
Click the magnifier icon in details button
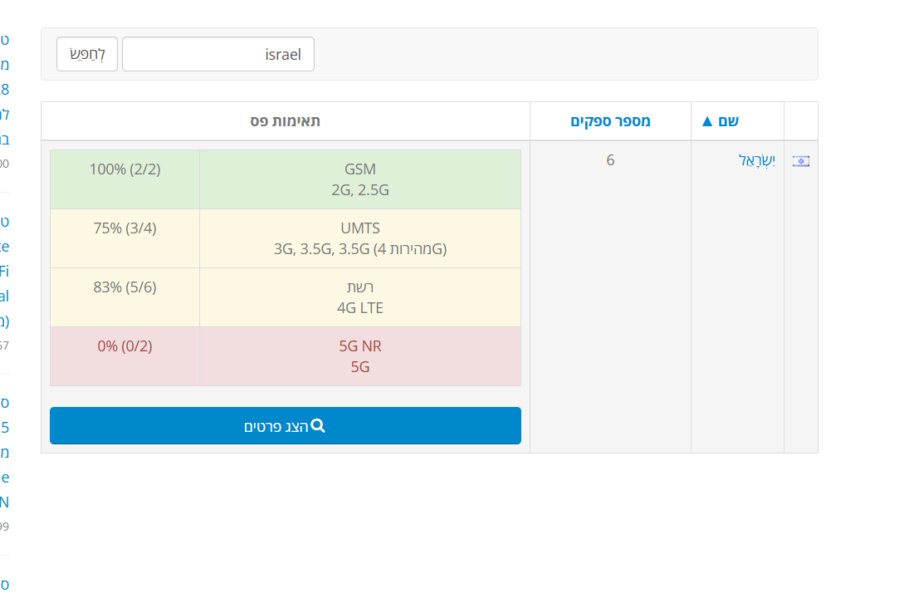318,426
